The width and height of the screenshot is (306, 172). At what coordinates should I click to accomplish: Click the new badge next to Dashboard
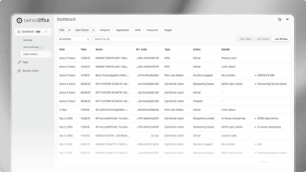[38, 32]
